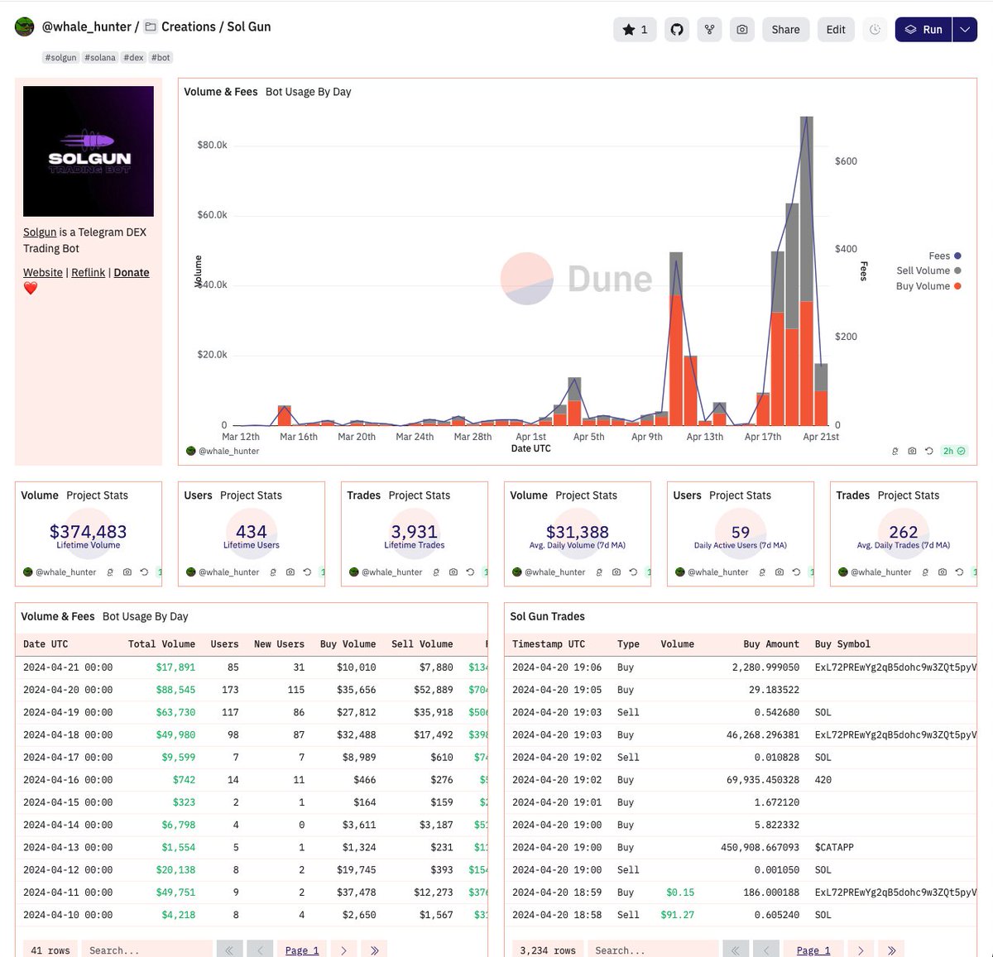Take a dashboard screenshot with the top camera icon

tap(742, 29)
